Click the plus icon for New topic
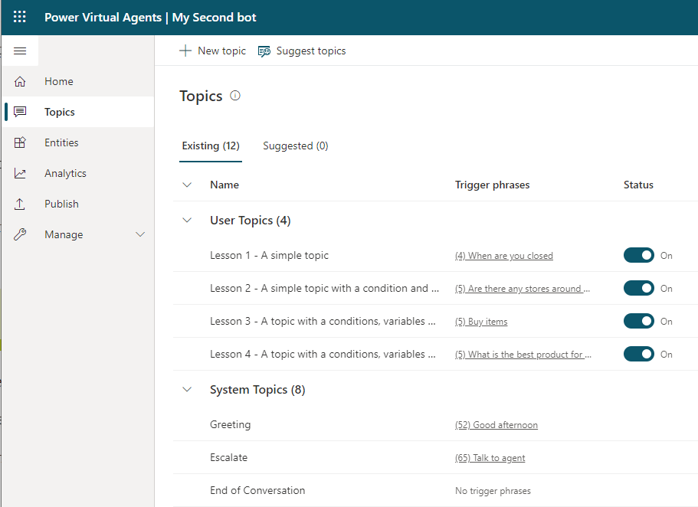 [185, 51]
